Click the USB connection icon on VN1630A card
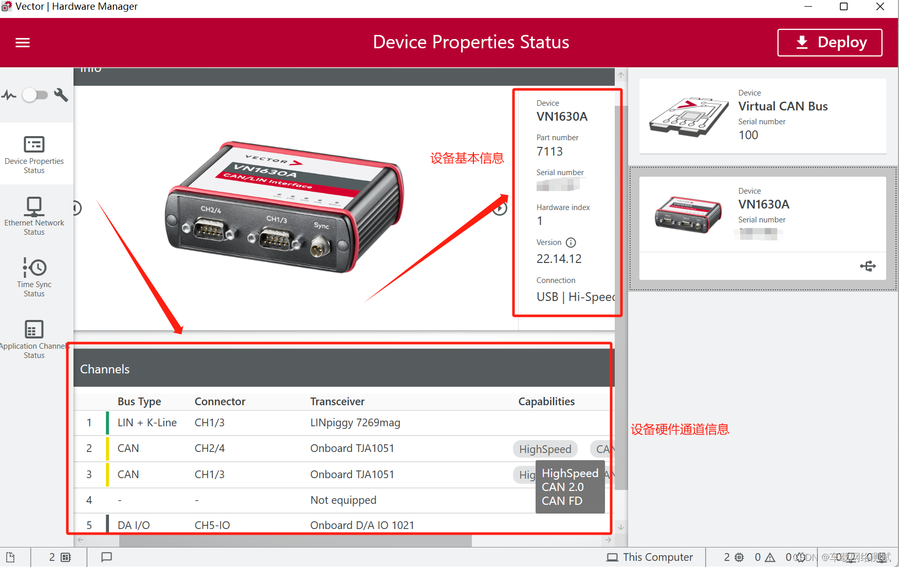899x567 pixels. click(x=868, y=266)
